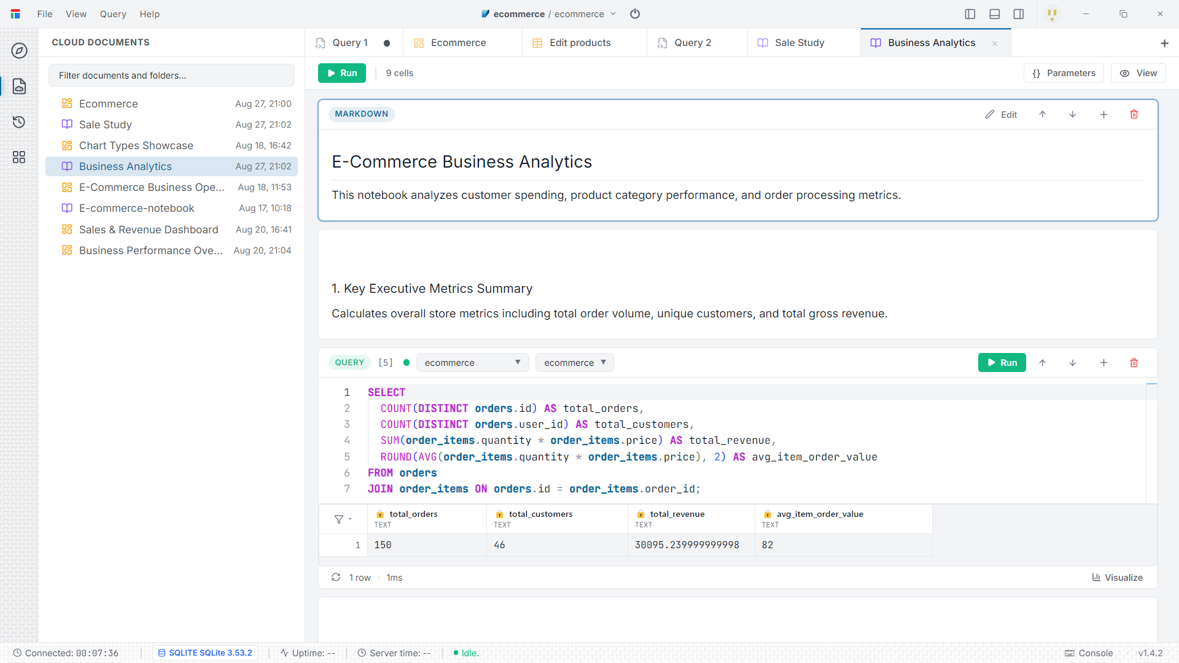Add a cell below the Markdown cell
Viewport: 1179px width, 663px height.
coord(1103,114)
